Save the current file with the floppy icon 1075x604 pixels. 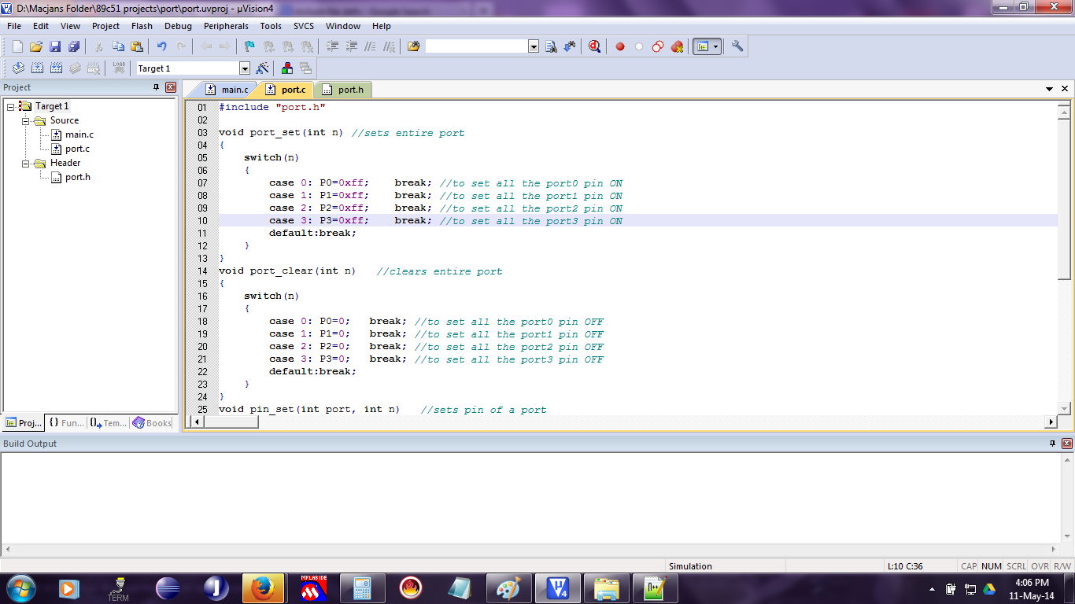[x=55, y=46]
